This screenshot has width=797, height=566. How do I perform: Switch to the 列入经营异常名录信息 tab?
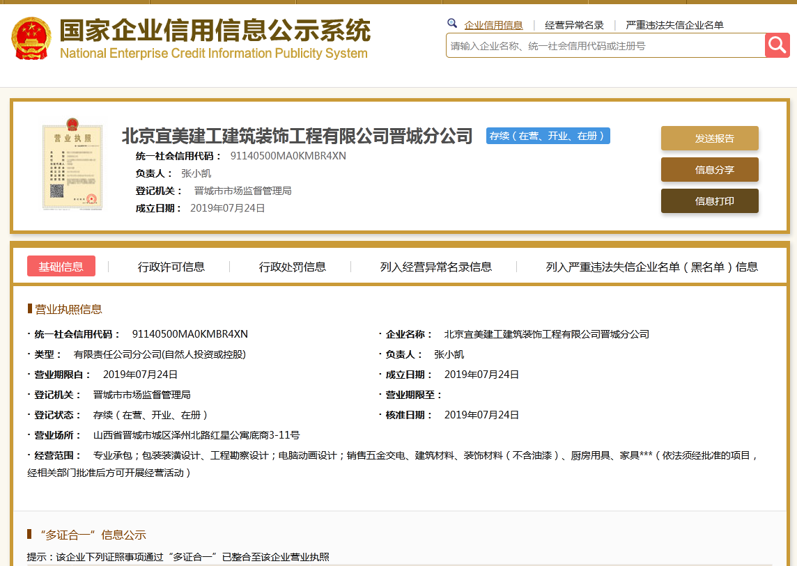435,267
